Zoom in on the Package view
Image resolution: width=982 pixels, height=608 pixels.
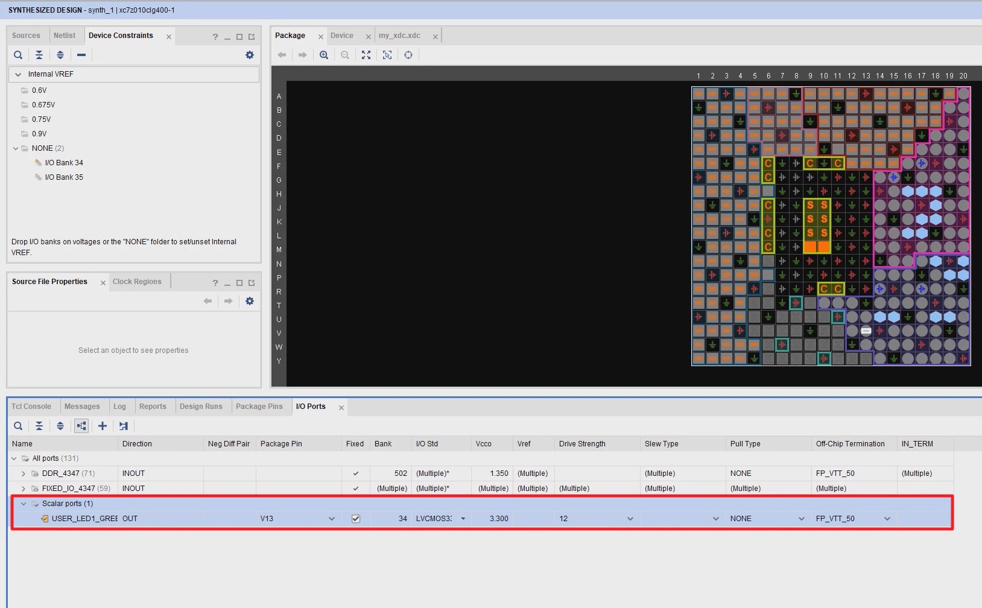pyautogui.click(x=324, y=55)
